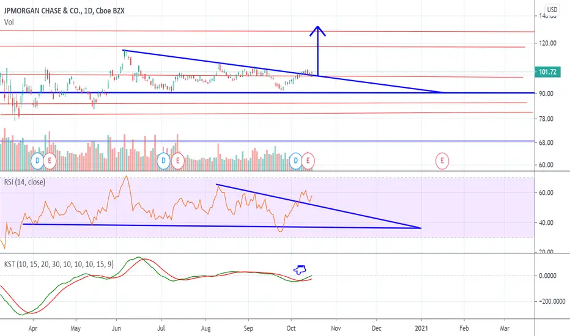Click Feb on the time axis
570x336 pixels.
464,329
